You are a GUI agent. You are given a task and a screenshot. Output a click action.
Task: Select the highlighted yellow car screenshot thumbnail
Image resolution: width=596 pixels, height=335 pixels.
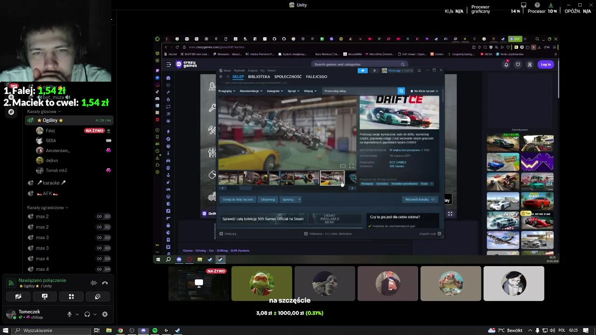pyautogui.click(x=332, y=178)
